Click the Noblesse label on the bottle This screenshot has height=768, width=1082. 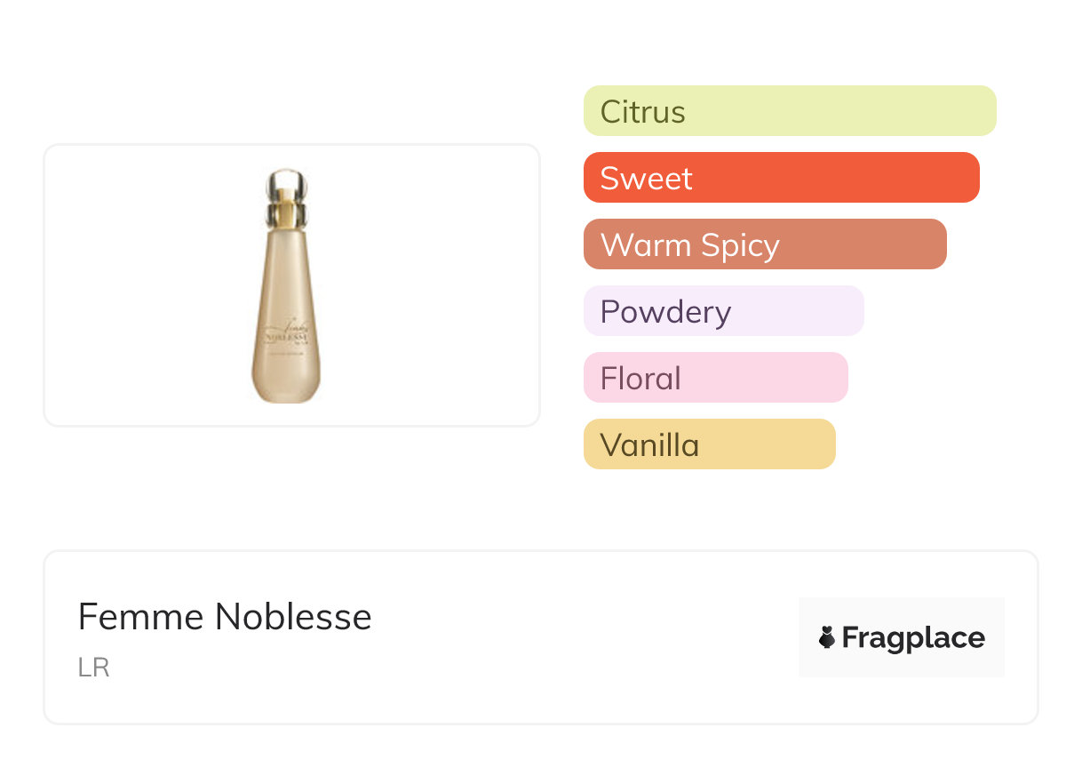(x=286, y=338)
